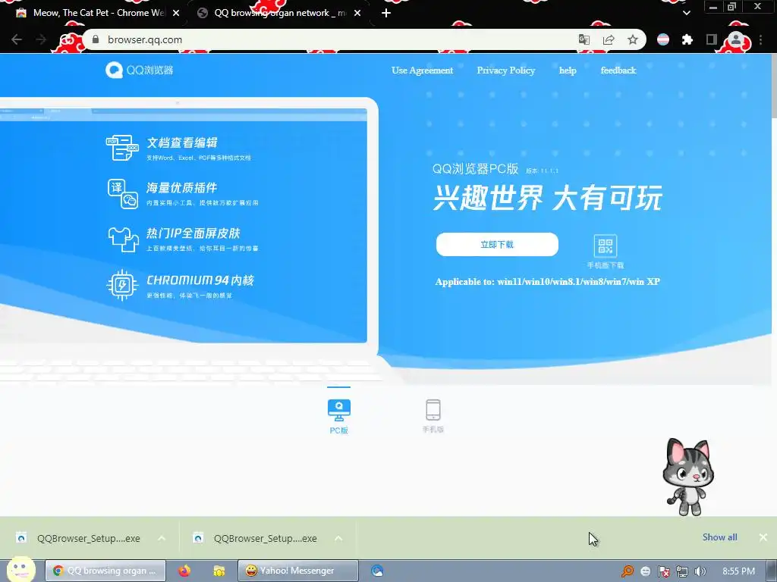The width and height of the screenshot is (777, 582).
Task: Click the skins shirt feature icon
Action: coord(123,239)
